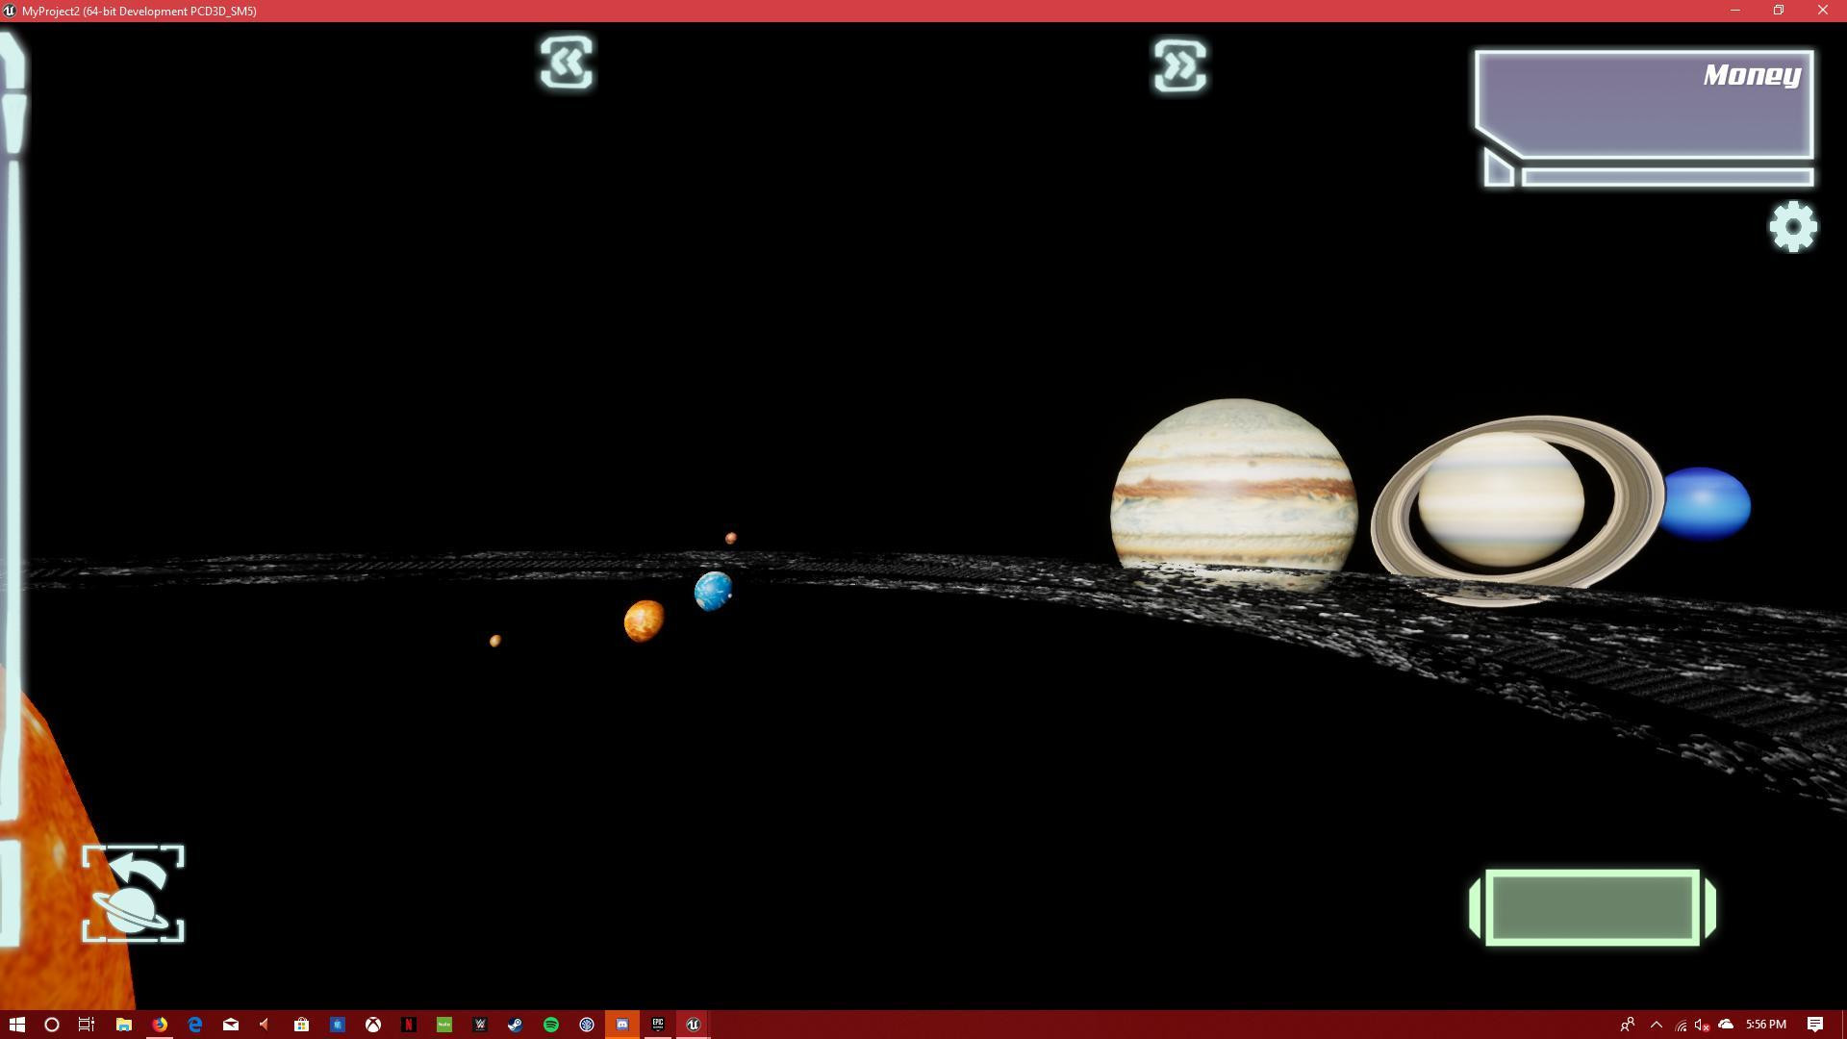Click the triangle beside the Money bar
1847x1039 pixels.
click(x=1498, y=168)
